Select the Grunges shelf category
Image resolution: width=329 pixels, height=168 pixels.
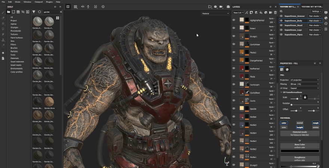click(x=14, y=28)
